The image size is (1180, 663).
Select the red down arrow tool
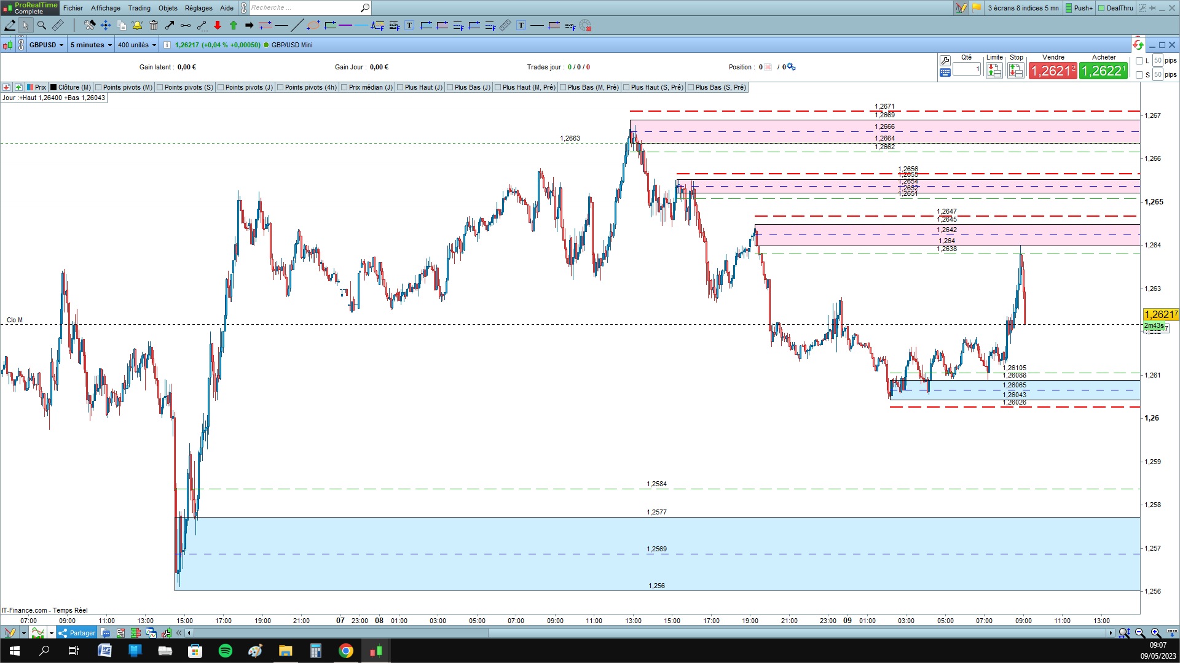[x=218, y=25]
